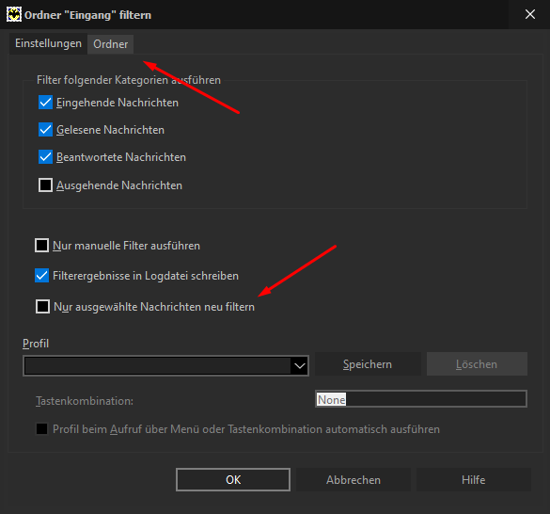Focus the Tastenkombination shortcut field
This screenshot has height=514, width=550.
[x=421, y=399]
